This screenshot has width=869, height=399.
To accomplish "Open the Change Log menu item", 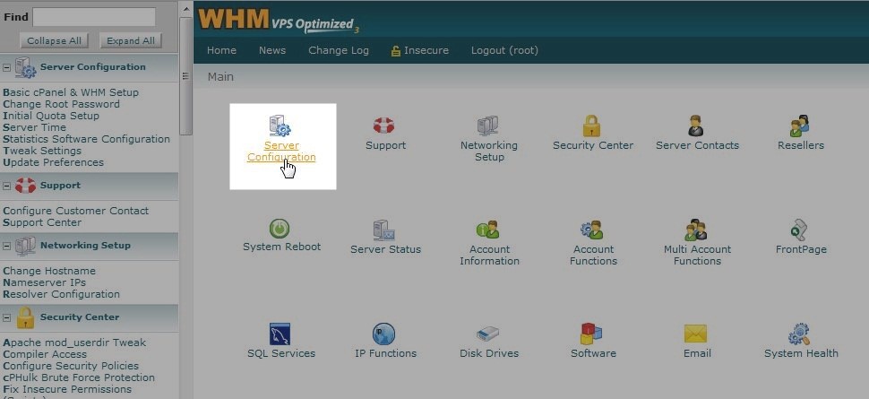I will (339, 50).
